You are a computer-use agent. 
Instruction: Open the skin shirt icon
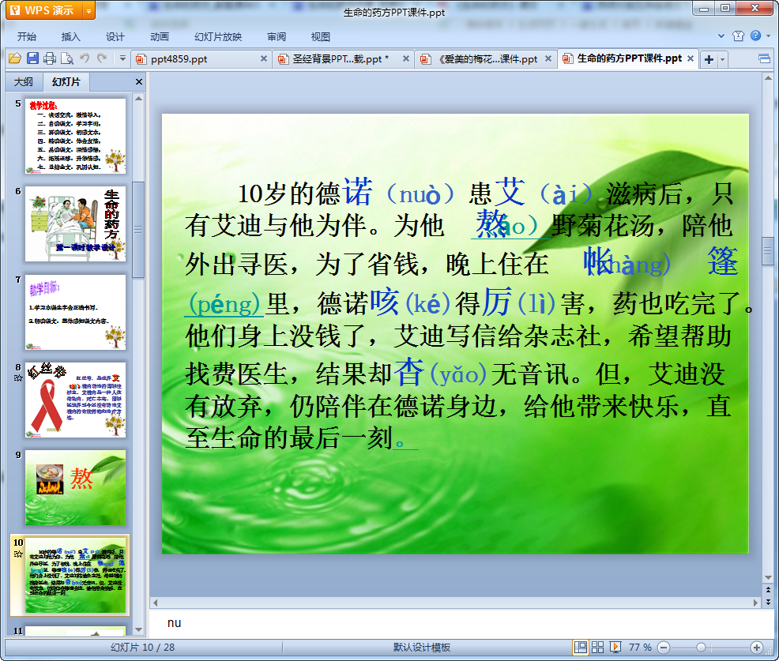click(x=738, y=36)
